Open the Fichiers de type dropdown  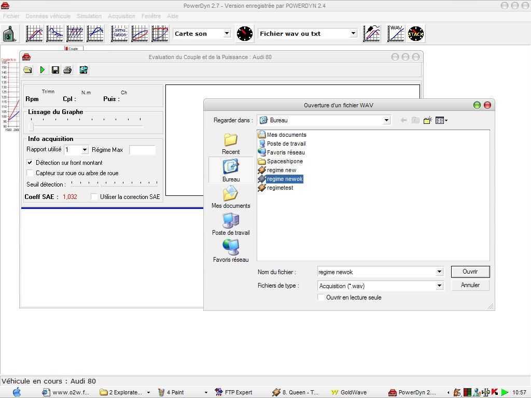coord(439,286)
